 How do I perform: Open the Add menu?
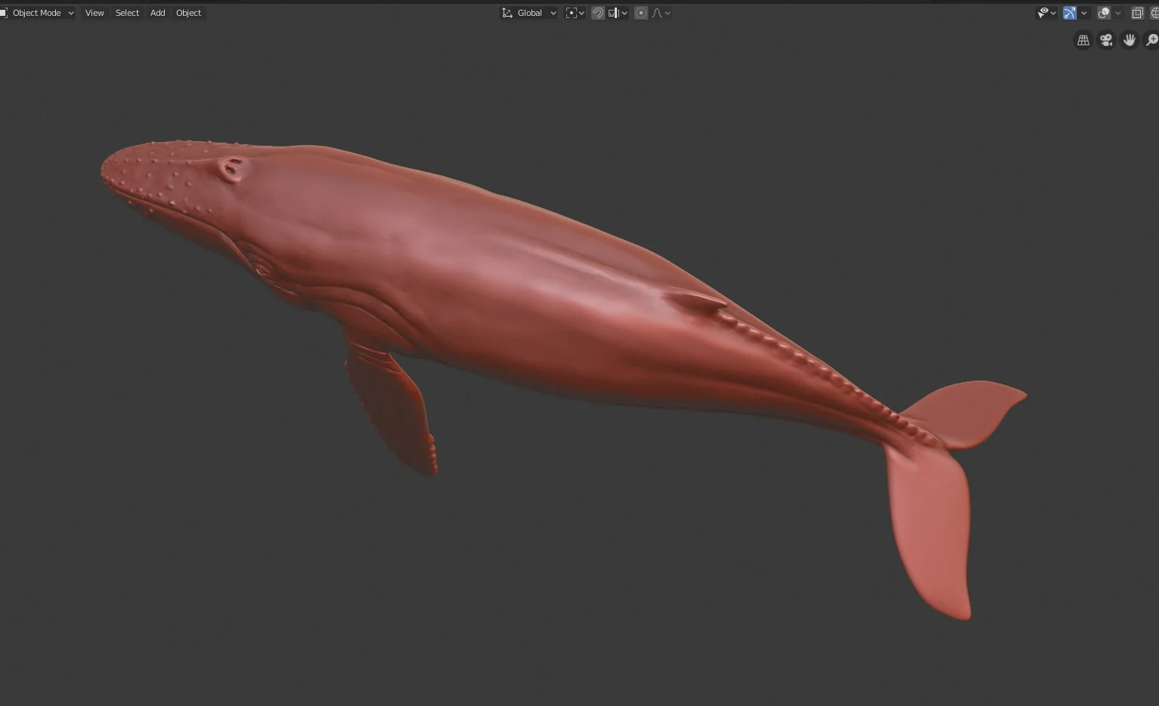click(156, 13)
